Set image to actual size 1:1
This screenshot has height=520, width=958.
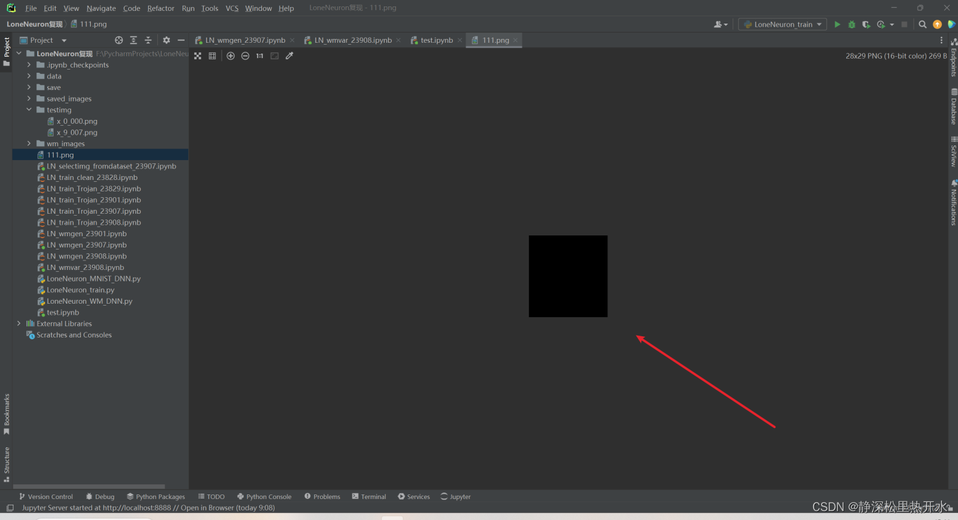click(260, 56)
